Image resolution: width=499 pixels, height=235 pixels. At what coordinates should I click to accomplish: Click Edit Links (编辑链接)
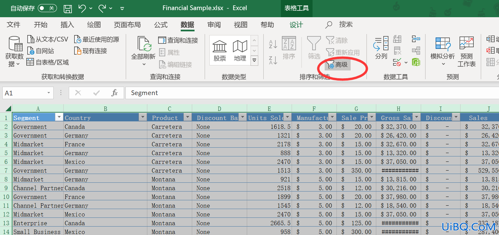[x=175, y=64]
